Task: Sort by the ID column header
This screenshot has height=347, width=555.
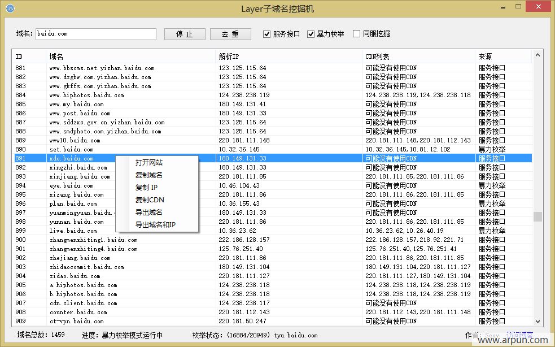Action: 30,57
